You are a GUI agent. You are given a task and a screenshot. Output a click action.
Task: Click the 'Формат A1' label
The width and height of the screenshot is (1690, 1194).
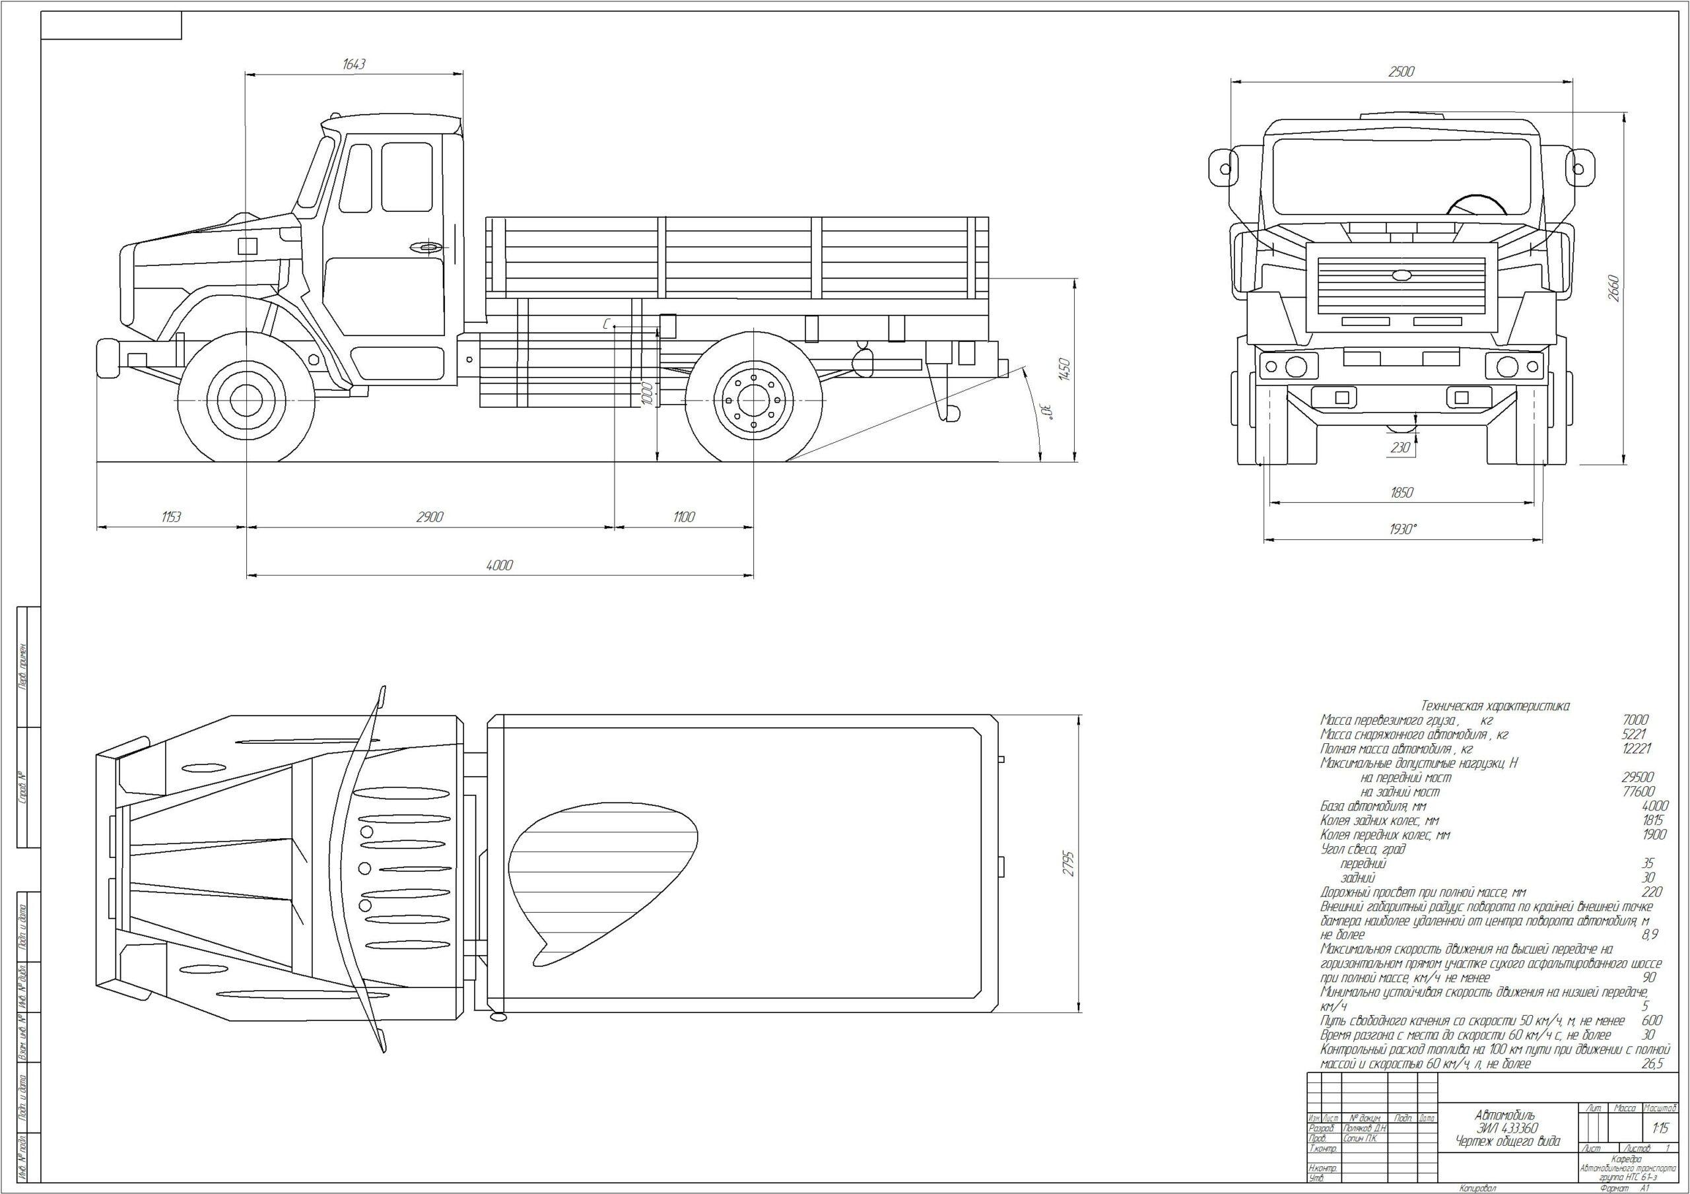[1625, 1189]
